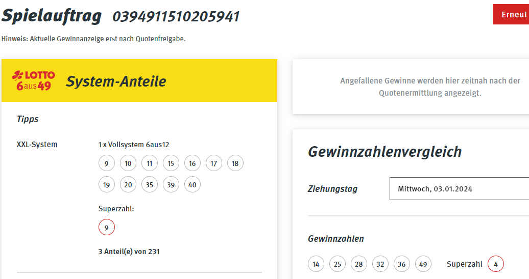
Task: Click the red Superzahl 9 ball
Action: (107, 228)
